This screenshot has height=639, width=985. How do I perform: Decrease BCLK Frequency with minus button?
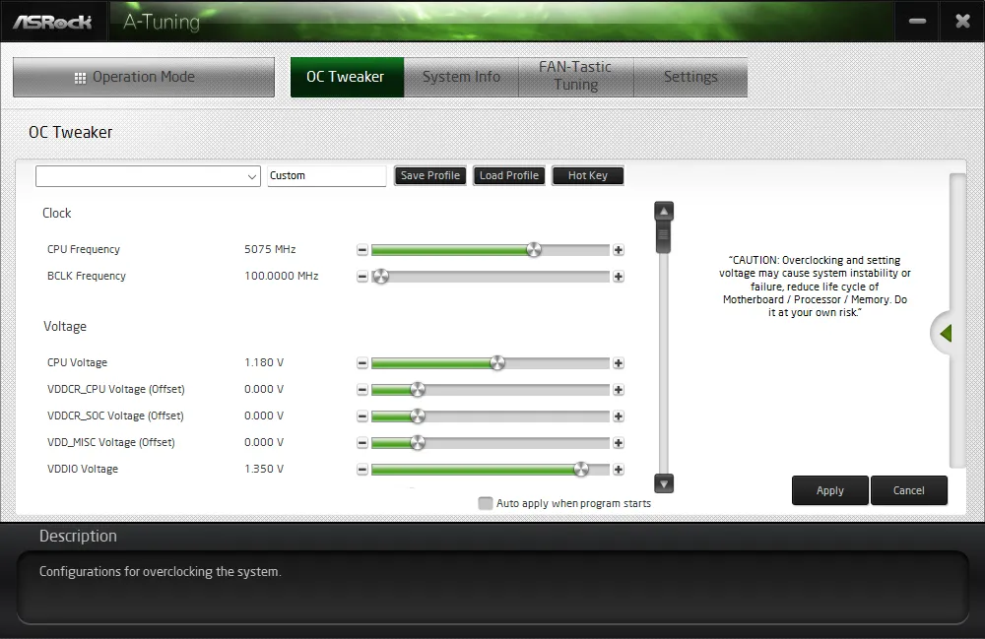coord(361,277)
